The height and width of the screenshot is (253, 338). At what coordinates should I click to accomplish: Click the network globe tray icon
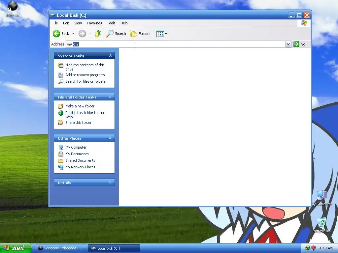click(x=307, y=248)
